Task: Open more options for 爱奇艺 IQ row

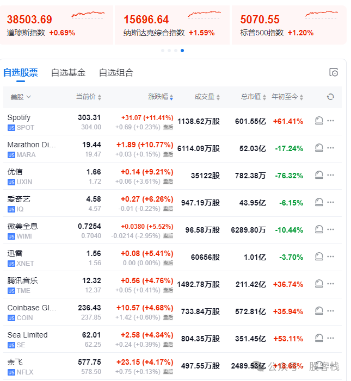Action: point(330,202)
